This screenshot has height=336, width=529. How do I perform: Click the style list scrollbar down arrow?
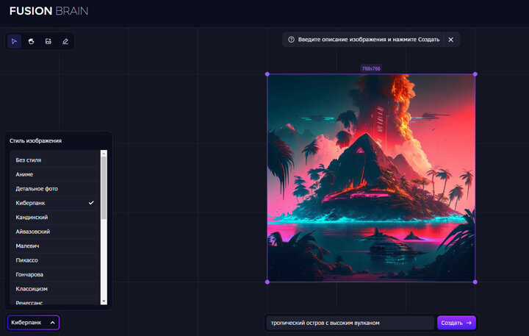104,301
